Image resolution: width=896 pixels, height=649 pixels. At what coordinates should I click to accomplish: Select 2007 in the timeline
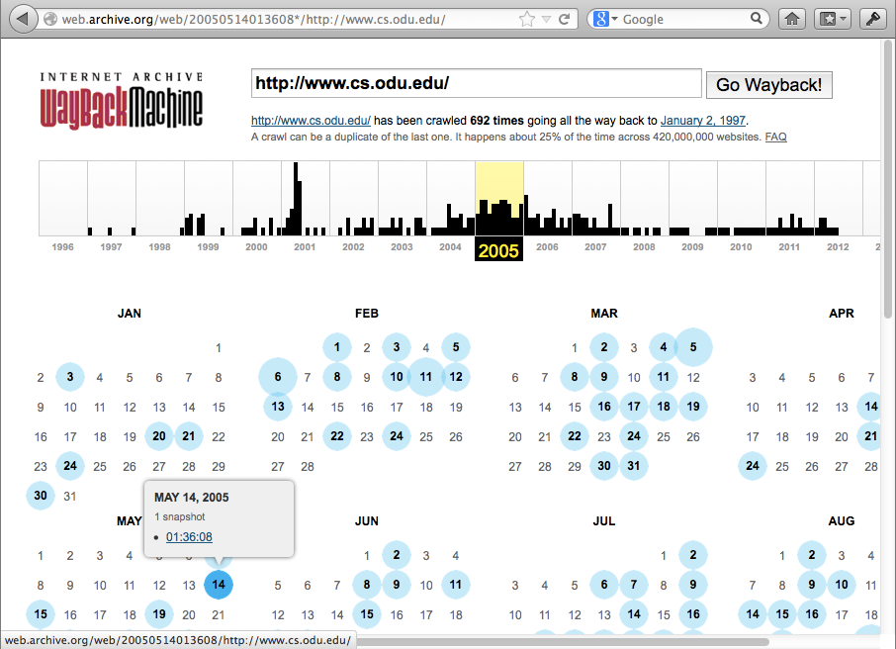(x=595, y=247)
